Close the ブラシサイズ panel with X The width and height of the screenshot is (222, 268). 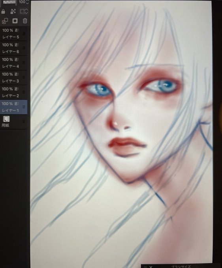151,267
